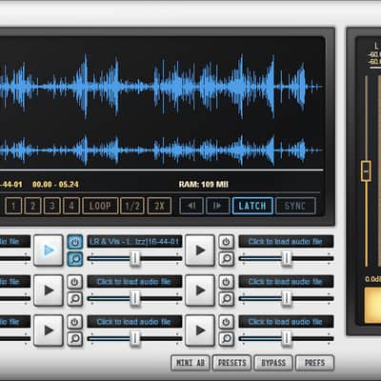Viewport: 381px width, 381px height.
Task: Activate LOOP playback
Action: pyautogui.click(x=100, y=206)
